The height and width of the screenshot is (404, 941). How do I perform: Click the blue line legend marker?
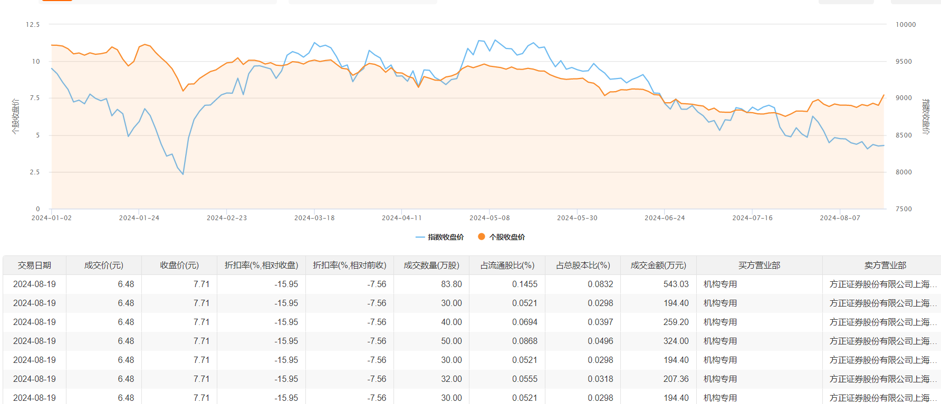pos(420,237)
